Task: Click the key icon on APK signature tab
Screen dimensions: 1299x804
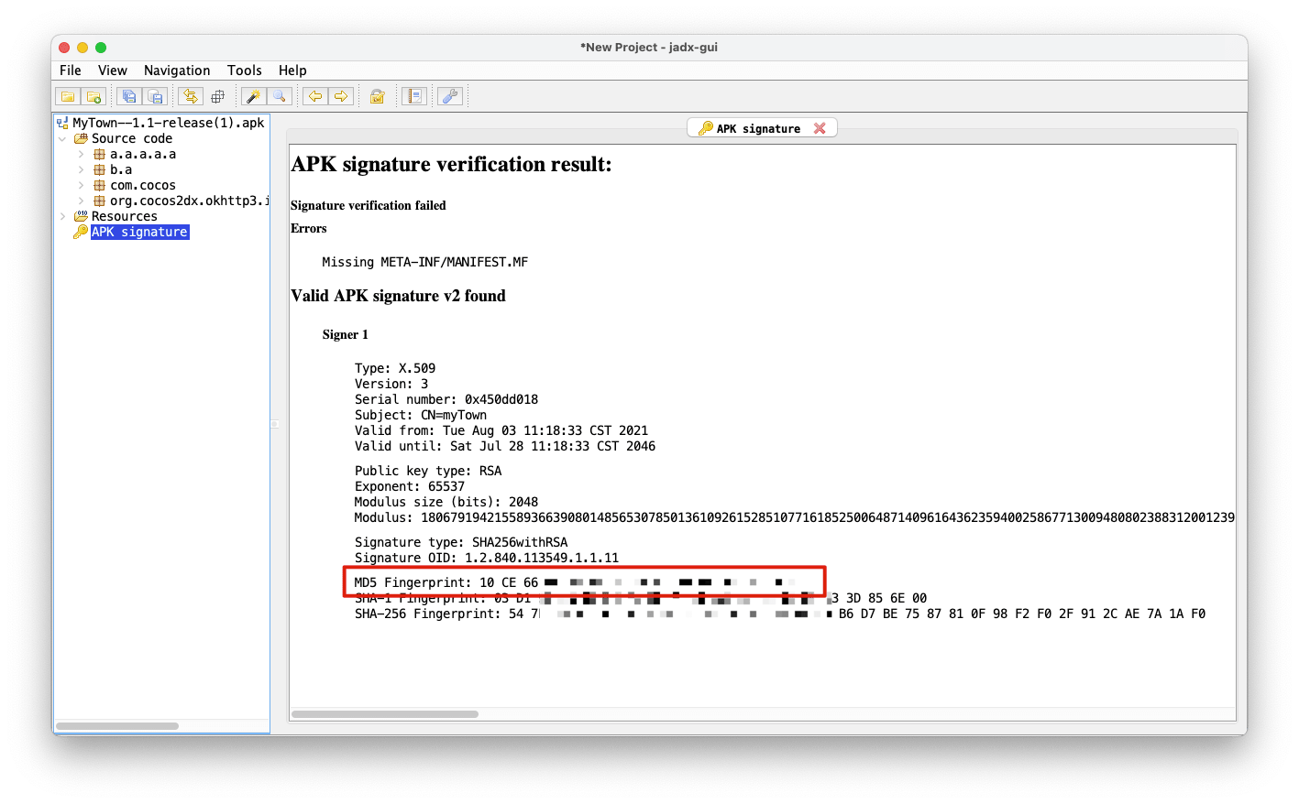Action: tap(705, 128)
